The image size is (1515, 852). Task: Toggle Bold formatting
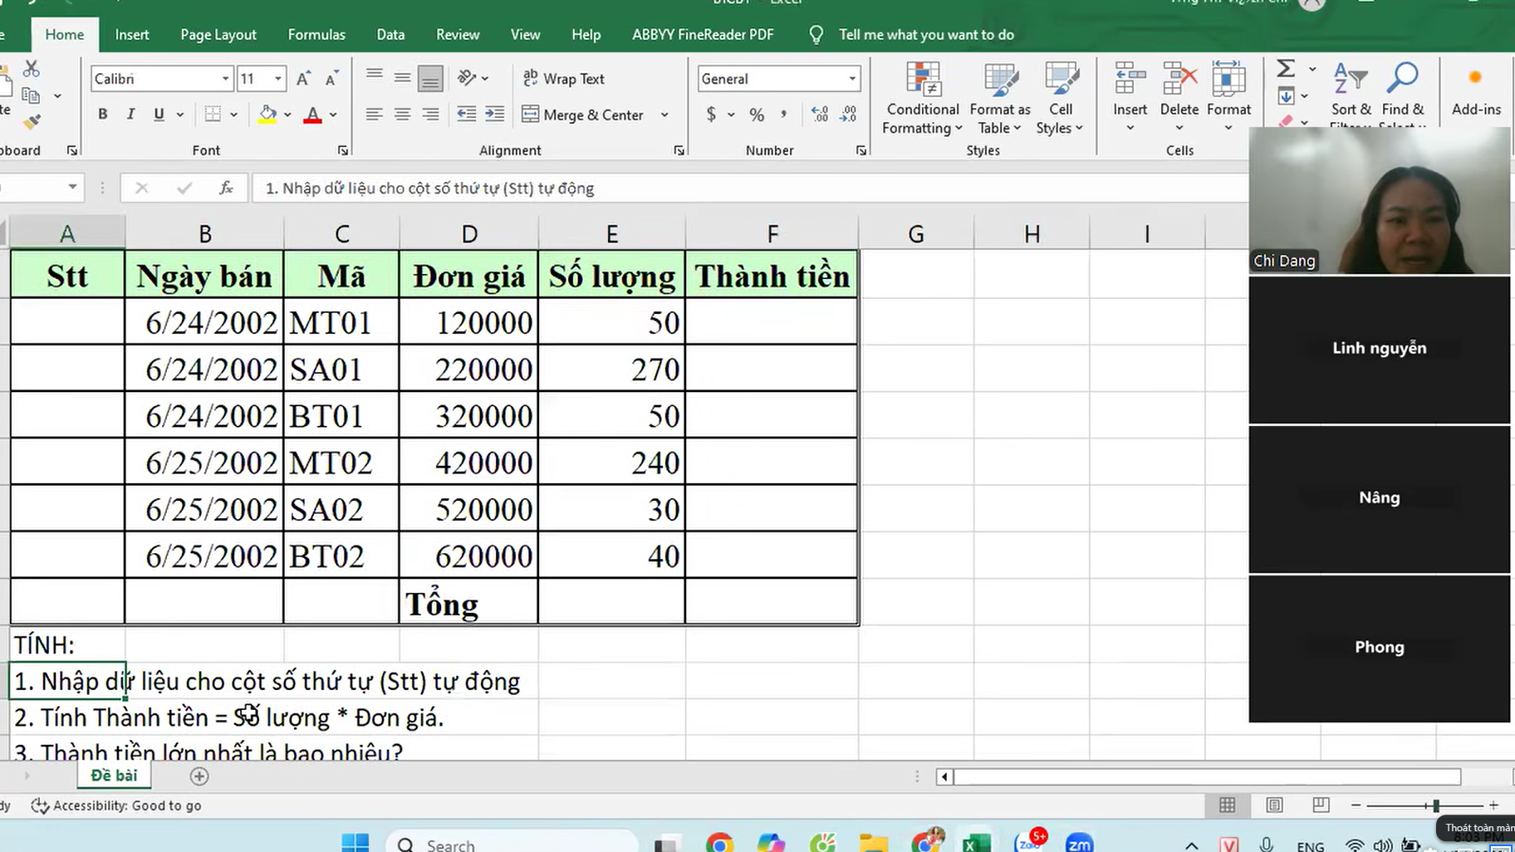103,115
